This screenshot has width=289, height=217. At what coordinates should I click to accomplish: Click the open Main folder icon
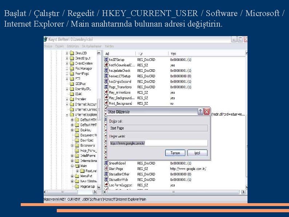77,166
